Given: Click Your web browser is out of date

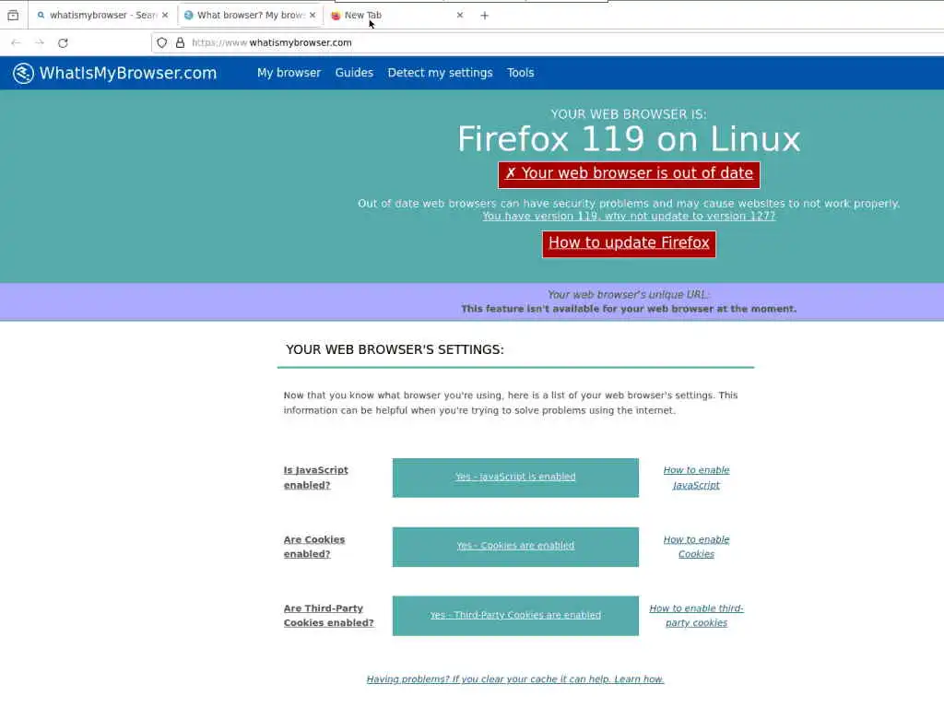Looking at the screenshot, I should pyautogui.click(x=629, y=174).
